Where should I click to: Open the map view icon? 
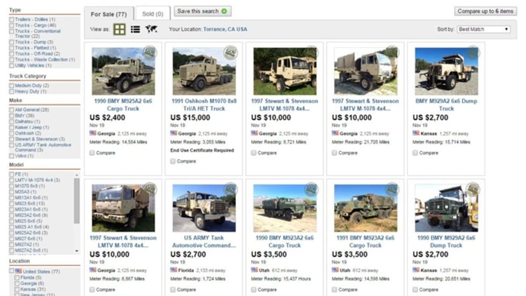151,29
